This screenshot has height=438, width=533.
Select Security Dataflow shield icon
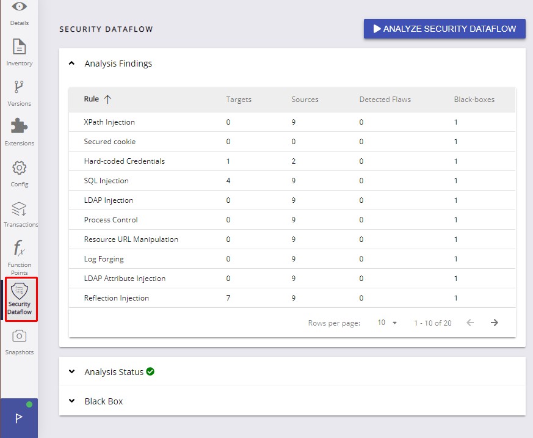tap(20, 292)
